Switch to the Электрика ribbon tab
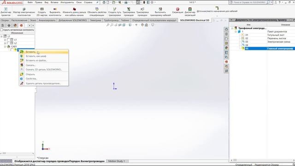295x166 pixels. click(x=95, y=20)
